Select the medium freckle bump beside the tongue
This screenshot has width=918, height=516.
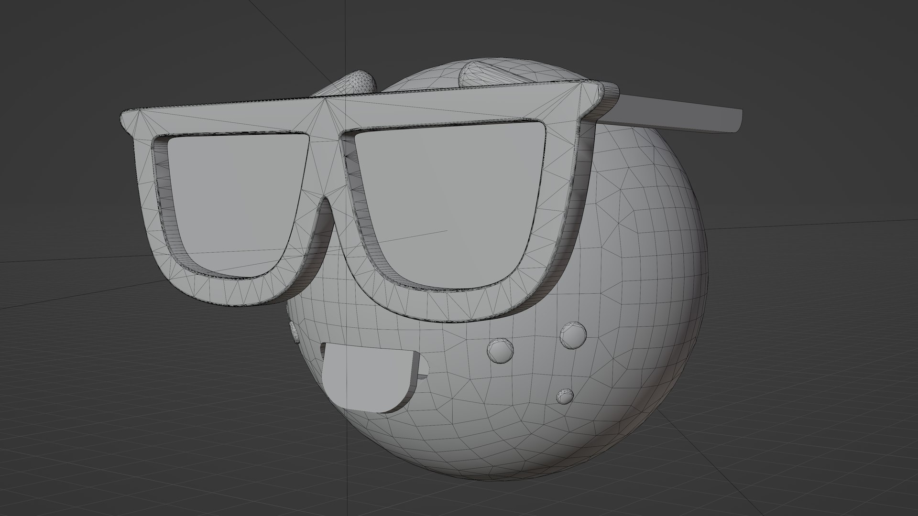tap(501, 351)
